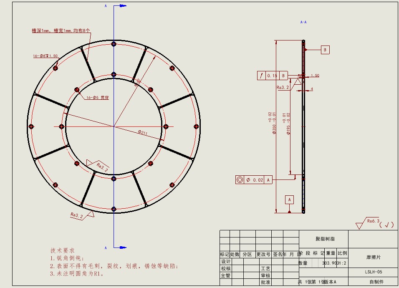This screenshot has height=288, width=399.
Task: Click the datum A symbol box
Action: click(x=290, y=200)
